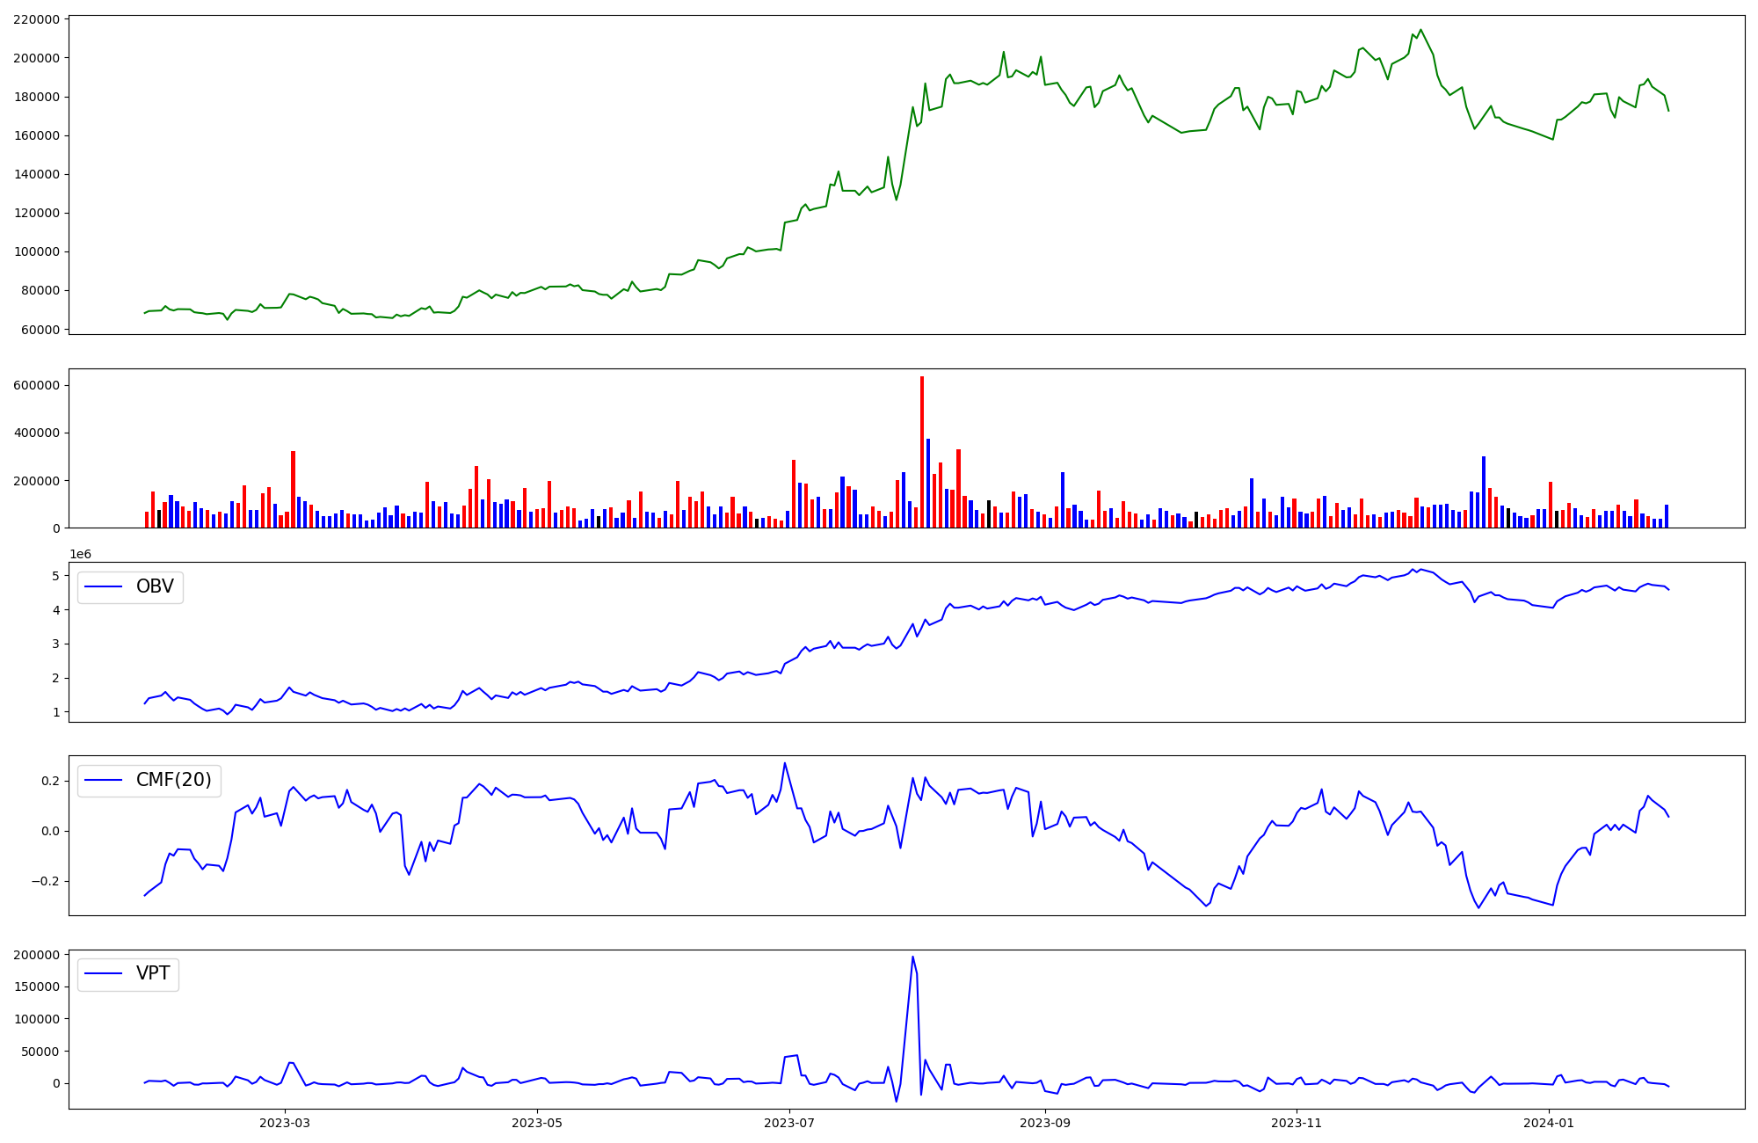The width and height of the screenshot is (1758, 1143).
Task: Click the tallest red volume bar
Action: point(921,452)
